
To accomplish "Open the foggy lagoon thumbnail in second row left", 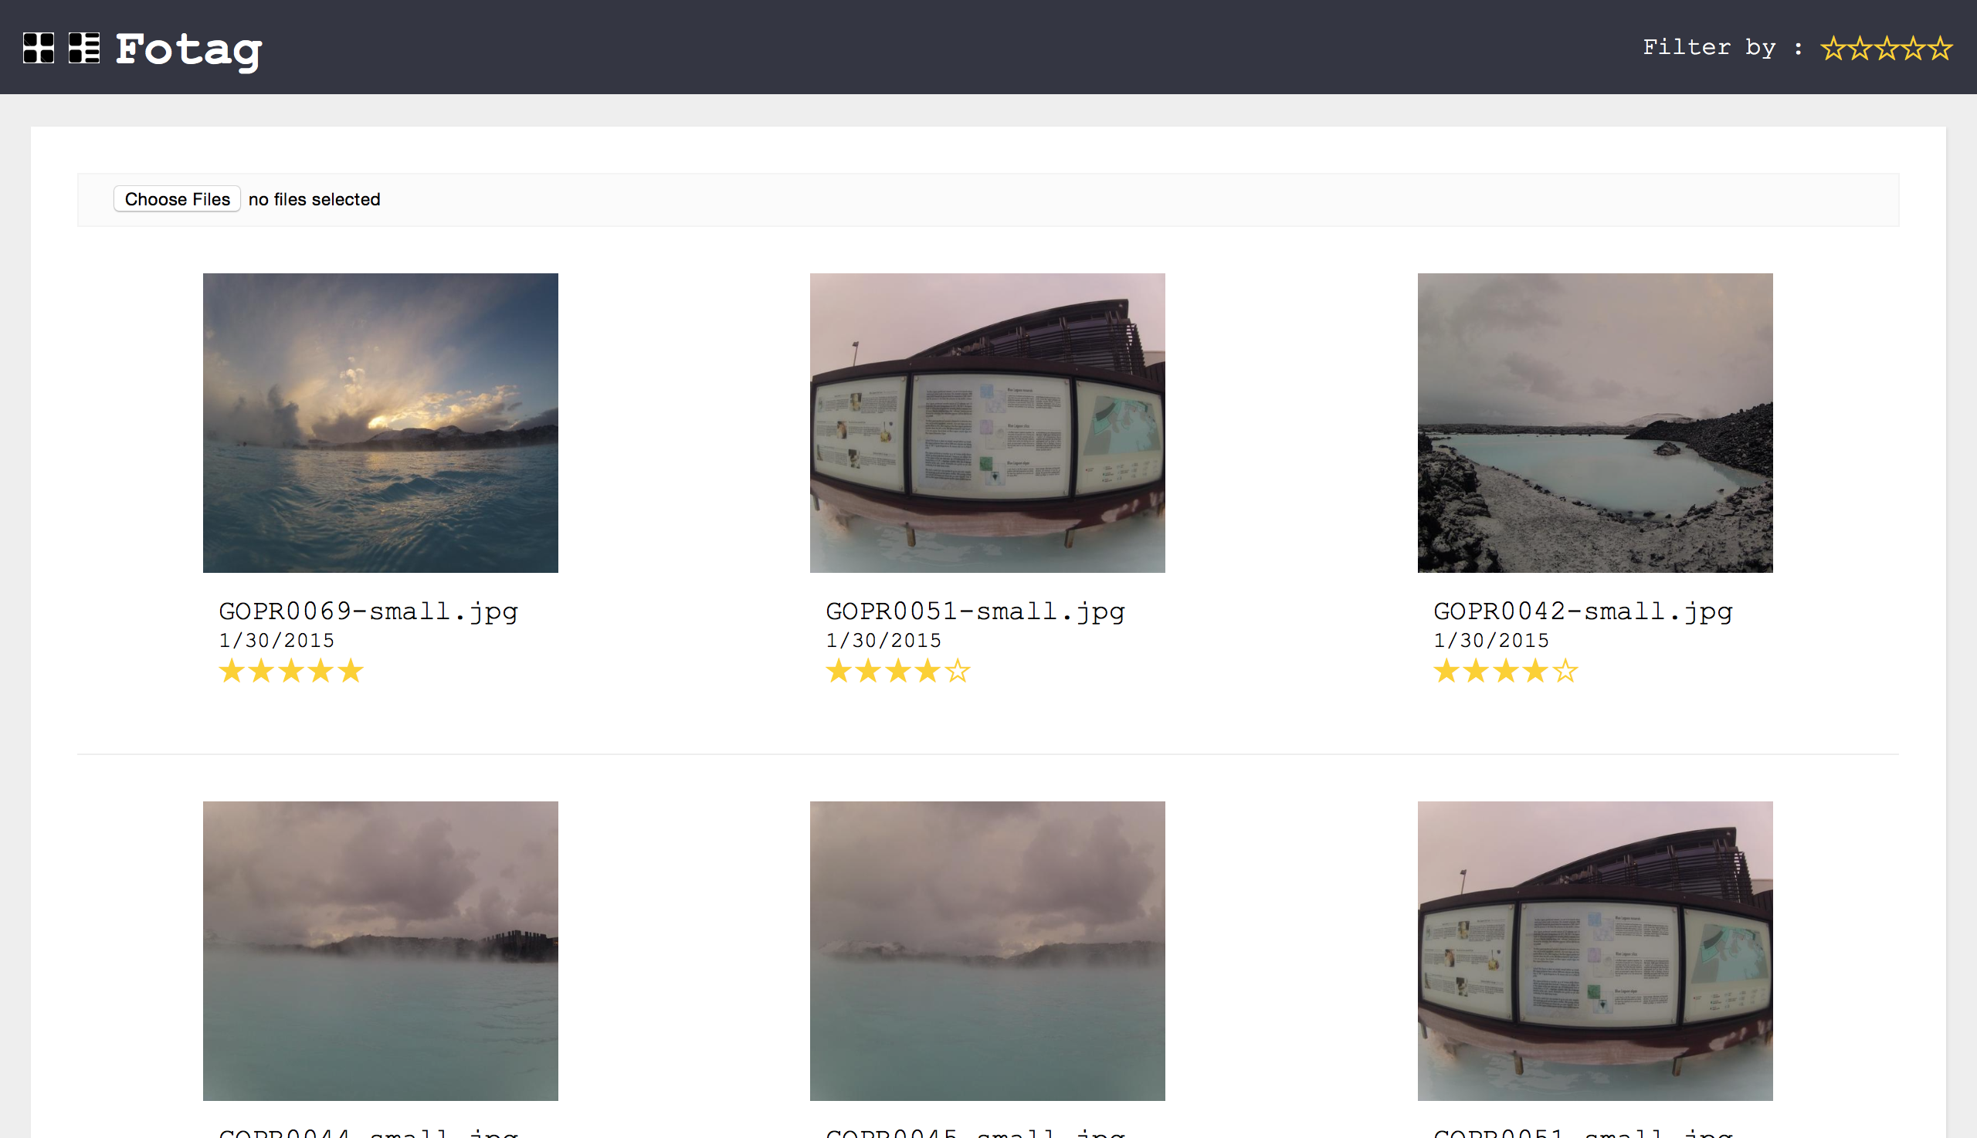I will tap(380, 950).
